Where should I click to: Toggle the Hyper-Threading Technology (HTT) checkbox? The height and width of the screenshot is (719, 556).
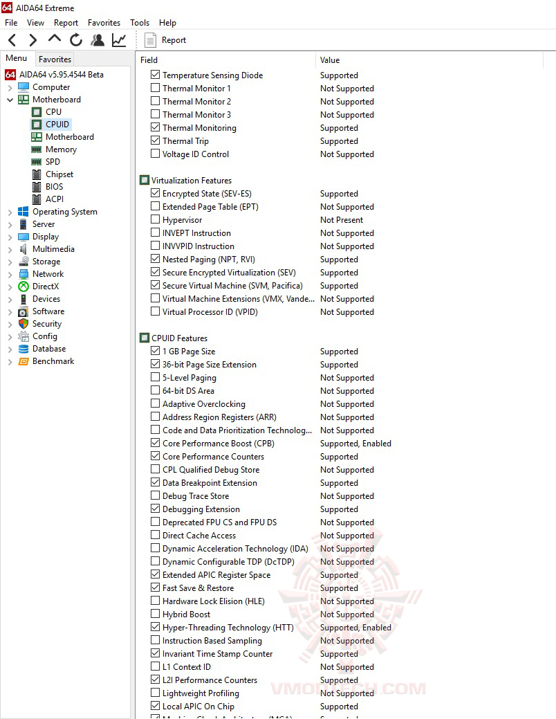point(156,626)
